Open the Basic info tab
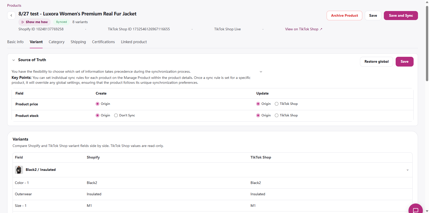The width and height of the screenshot is (429, 213). [x=15, y=42]
